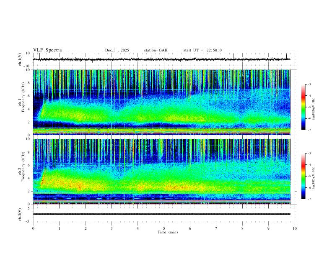The width and height of the screenshot is (332, 256).
Task: Click the time axis tick label '7'
Action: [216, 228]
